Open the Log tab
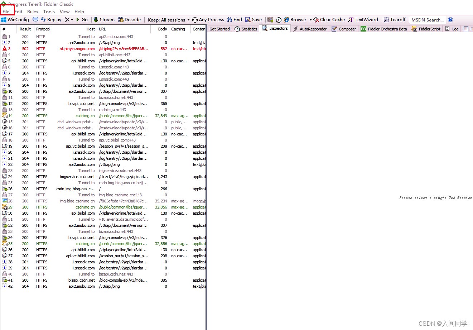The height and width of the screenshot is (330, 473). click(x=452, y=29)
